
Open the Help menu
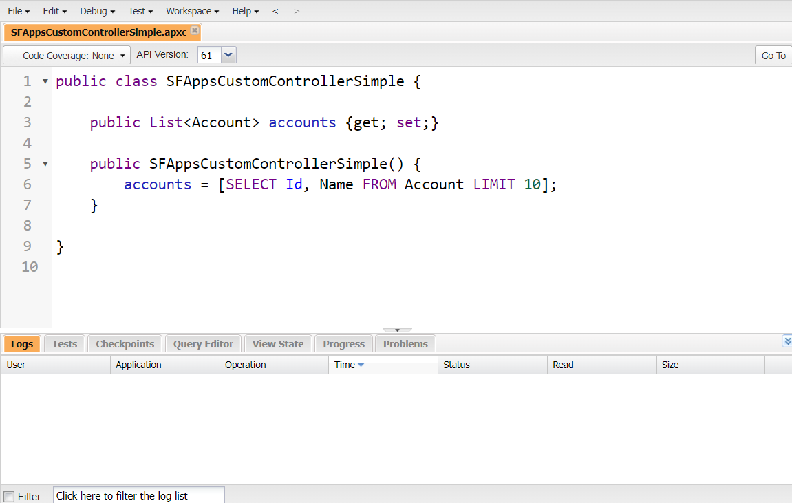[245, 11]
